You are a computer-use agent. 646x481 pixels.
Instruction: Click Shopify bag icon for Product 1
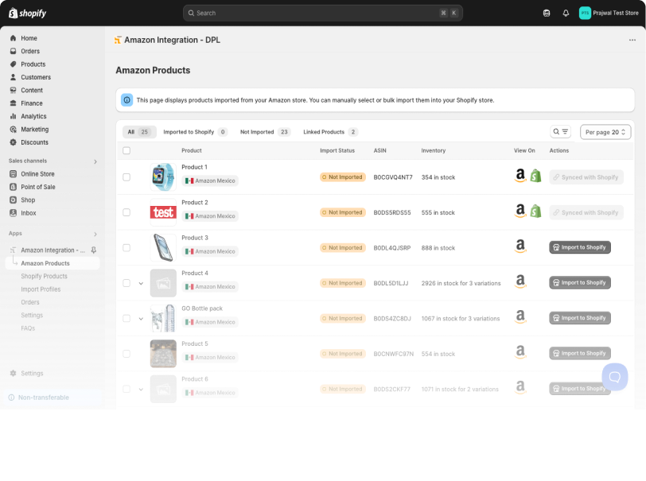536,176
